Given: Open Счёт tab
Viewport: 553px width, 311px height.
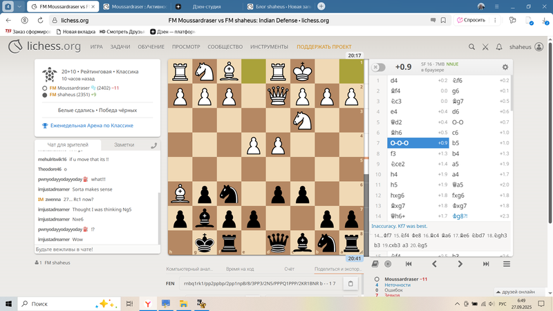Looking at the screenshot, I should (289, 269).
